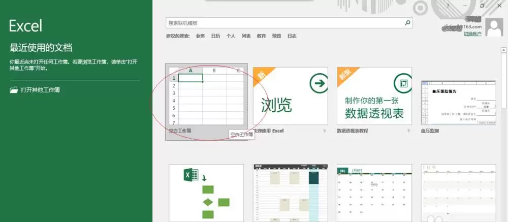Click the 空白工作簿 label text
This screenshot has width=508, height=222.
180,131
